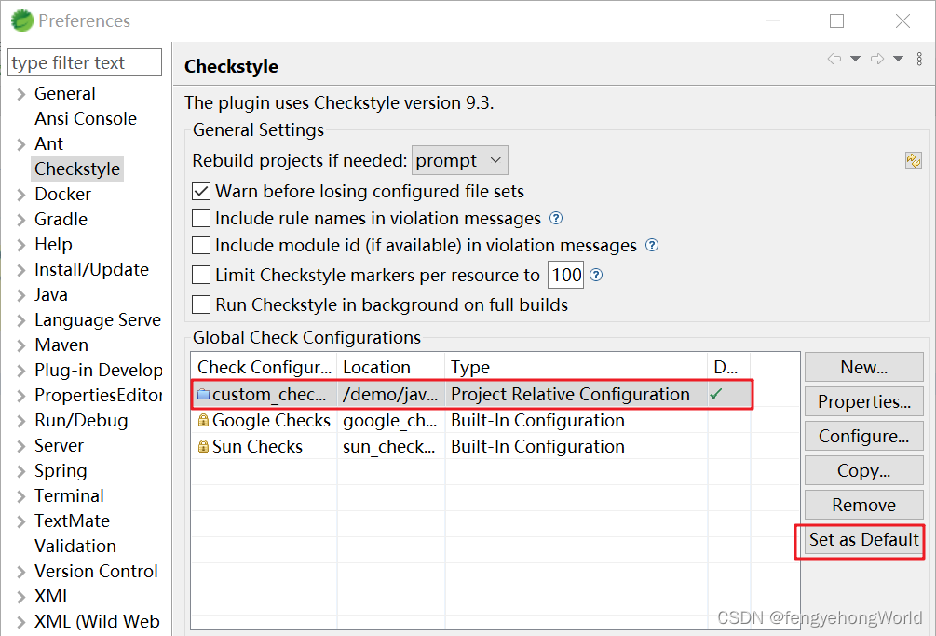Maximize the Preferences window
The height and width of the screenshot is (636, 936).
click(837, 20)
